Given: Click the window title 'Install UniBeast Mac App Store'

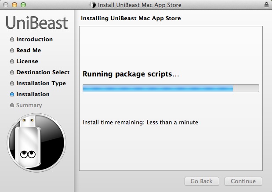Looking at the screenshot, I should point(140,5).
